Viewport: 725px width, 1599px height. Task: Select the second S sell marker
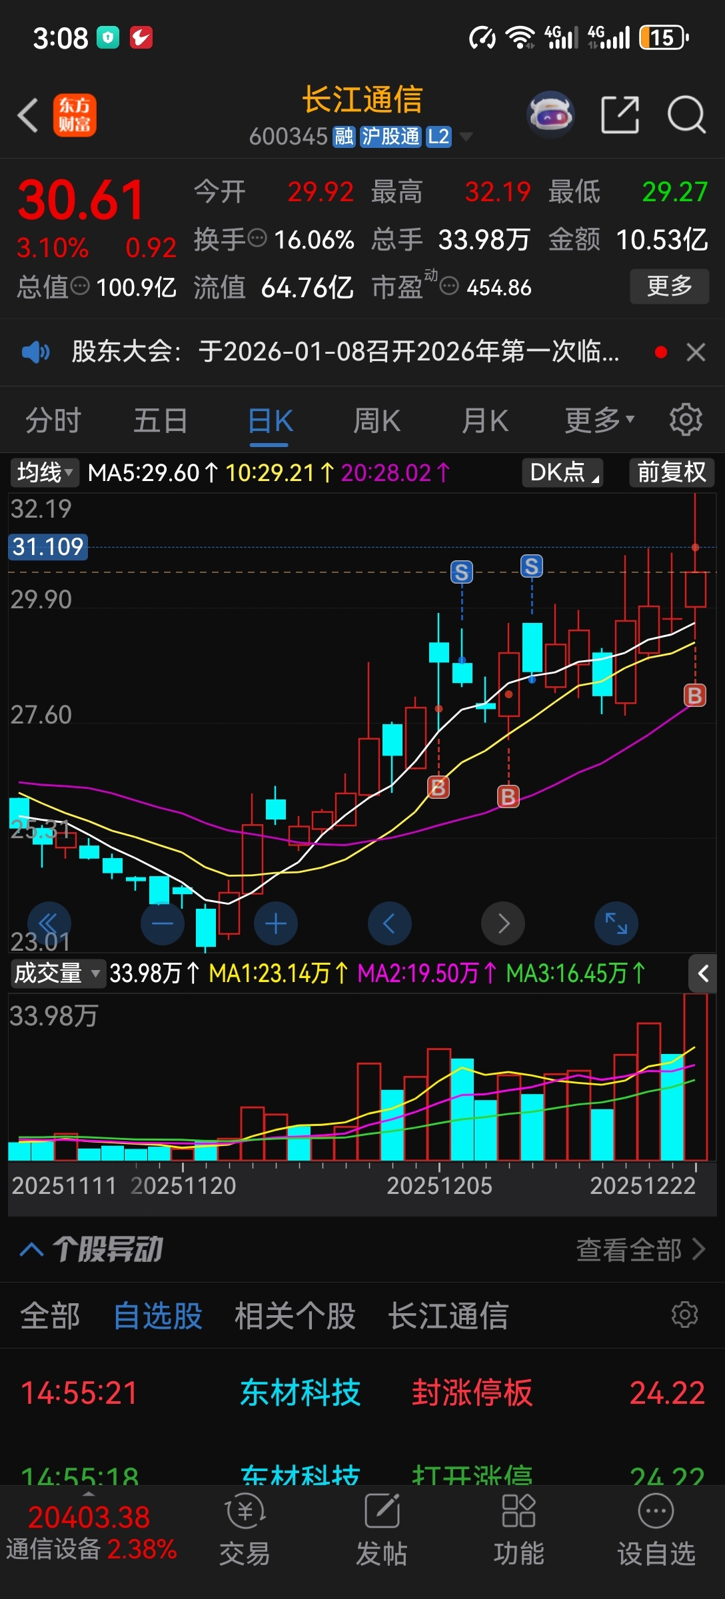[x=531, y=566]
